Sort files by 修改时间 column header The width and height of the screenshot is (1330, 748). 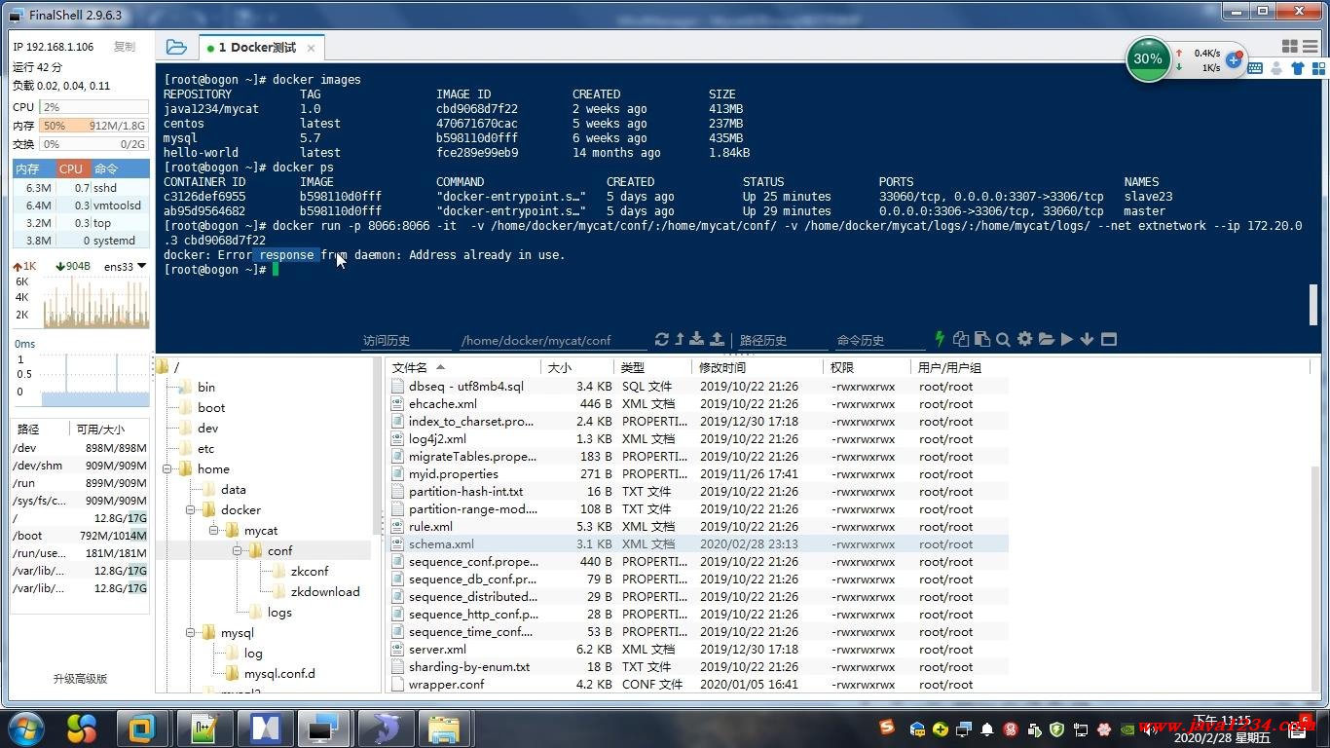[757, 367]
